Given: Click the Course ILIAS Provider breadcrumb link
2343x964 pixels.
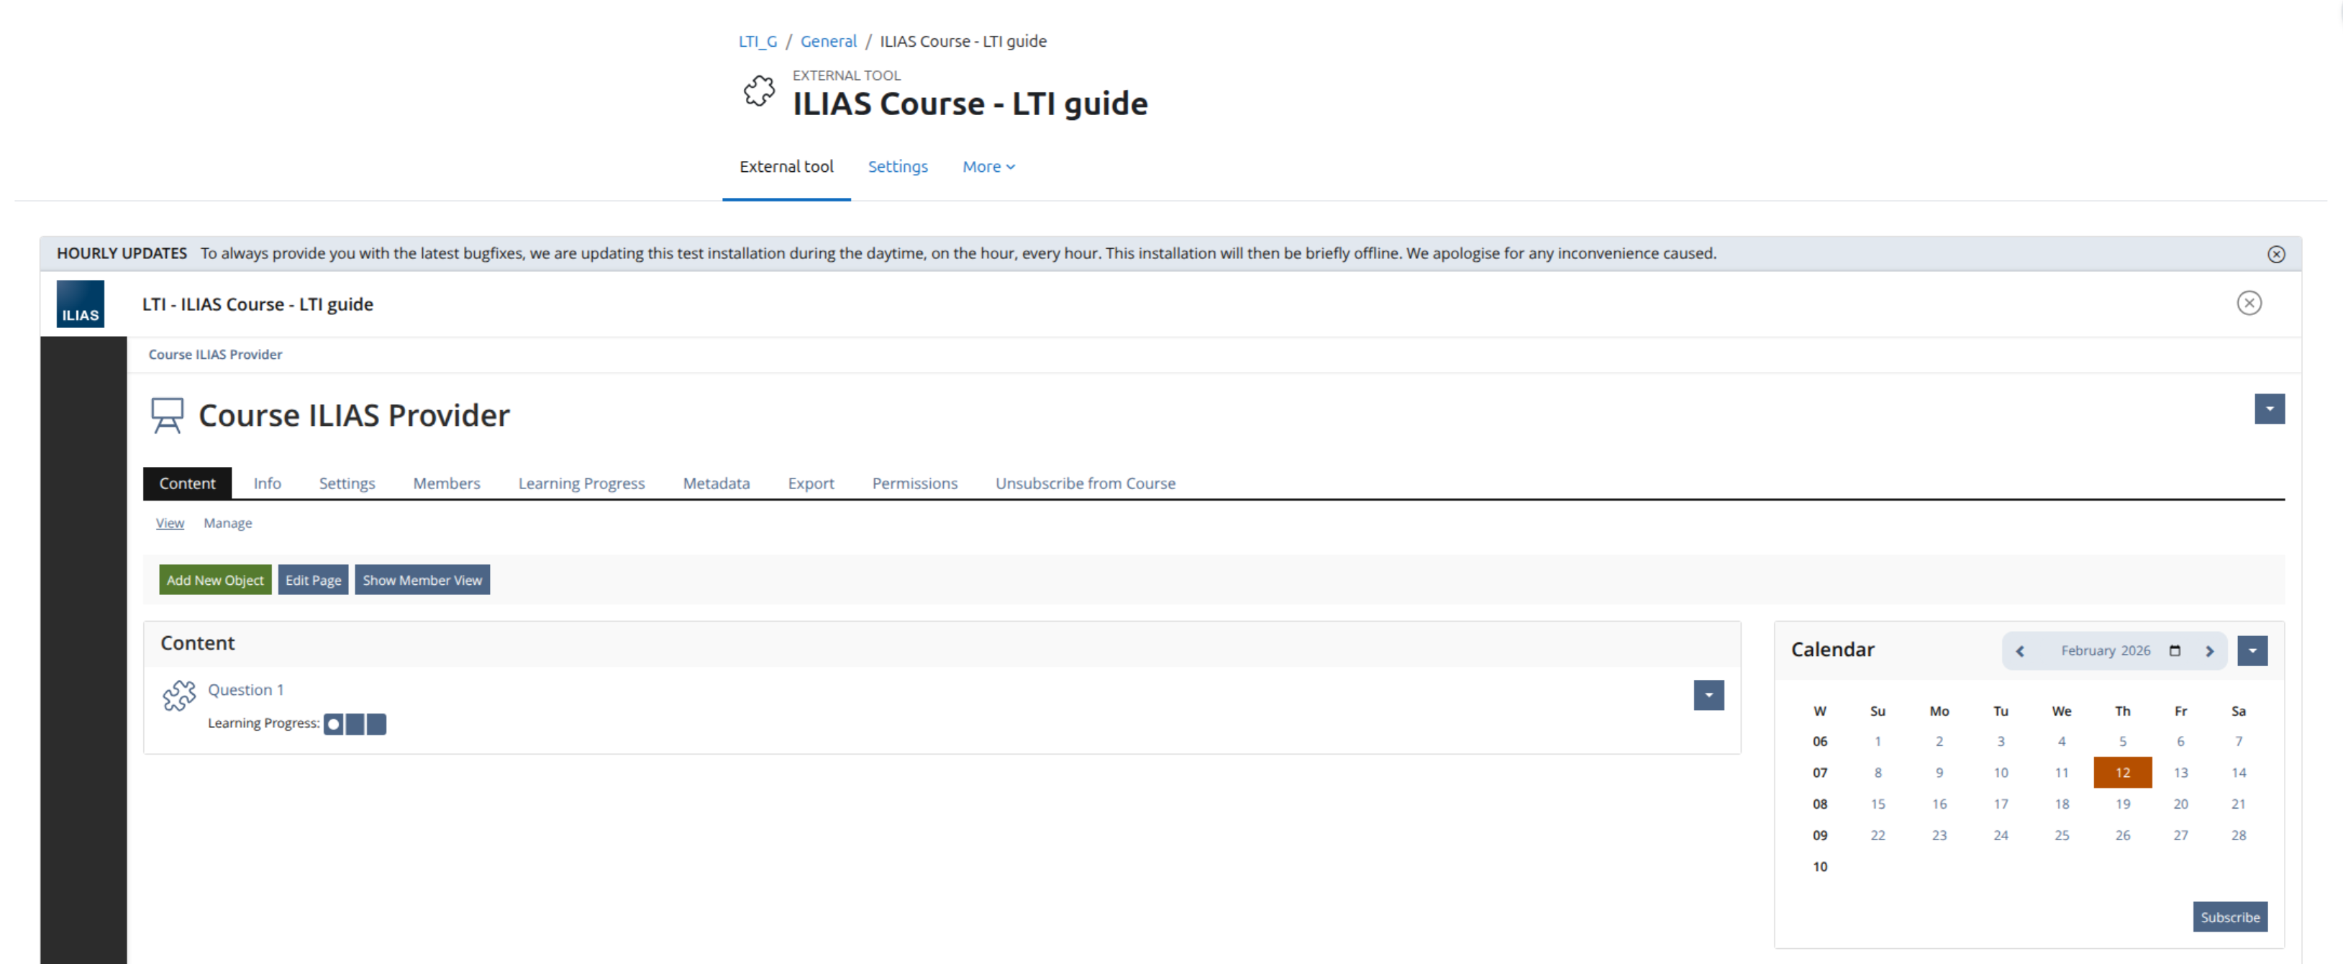Looking at the screenshot, I should coord(216,355).
